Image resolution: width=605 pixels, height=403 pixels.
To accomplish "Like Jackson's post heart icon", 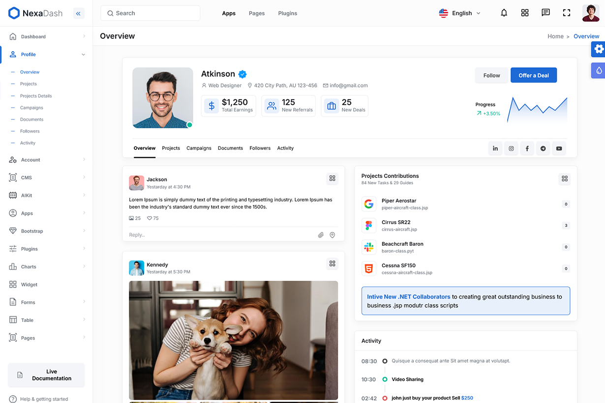I will point(150,218).
